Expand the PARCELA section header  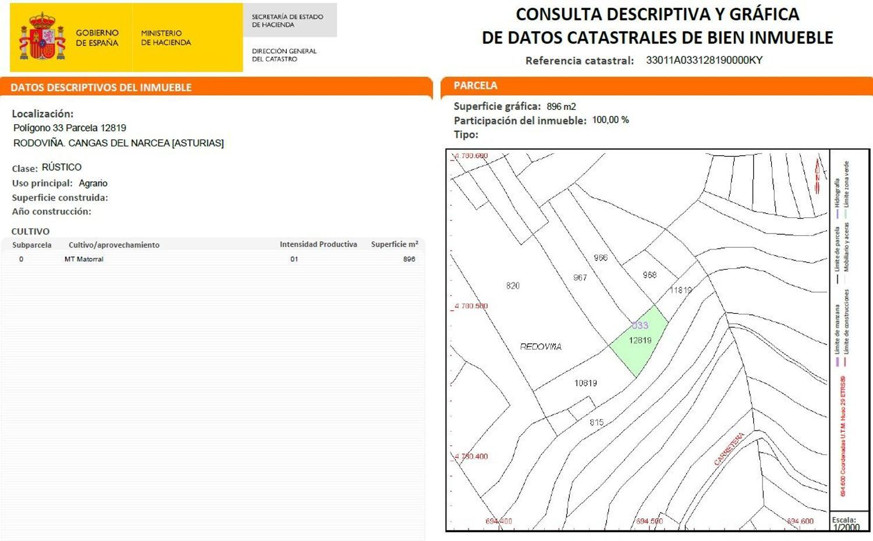pyautogui.click(x=476, y=85)
